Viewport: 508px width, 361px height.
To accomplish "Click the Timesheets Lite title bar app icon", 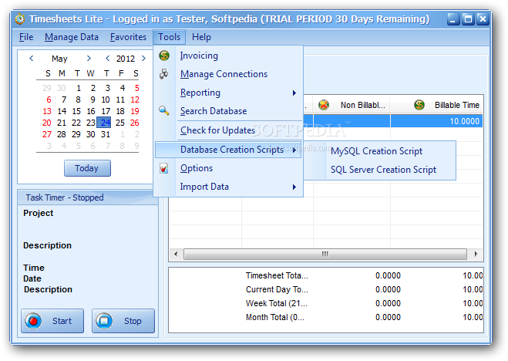I will pyautogui.click(x=20, y=19).
